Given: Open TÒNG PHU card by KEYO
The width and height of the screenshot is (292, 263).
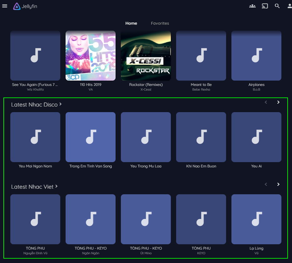Looking at the screenshot, I should 201,219.
